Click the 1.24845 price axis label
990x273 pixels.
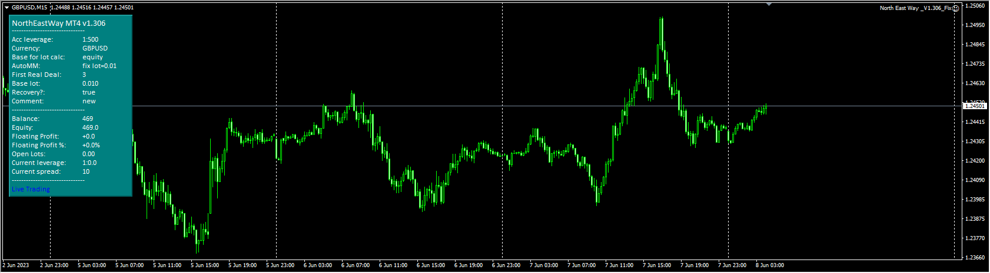click(x=976, y=45)
